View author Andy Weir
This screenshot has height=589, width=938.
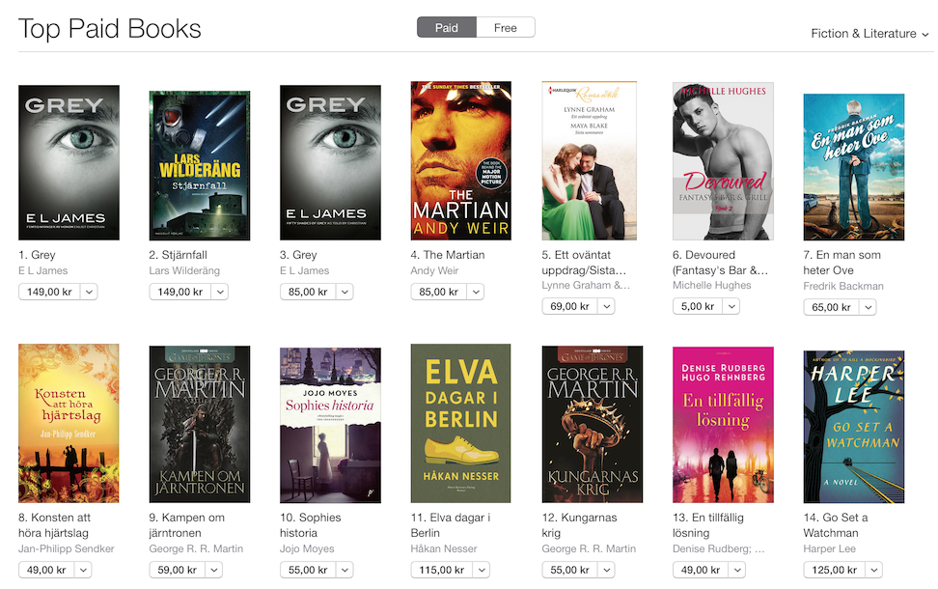coord(434,270)
